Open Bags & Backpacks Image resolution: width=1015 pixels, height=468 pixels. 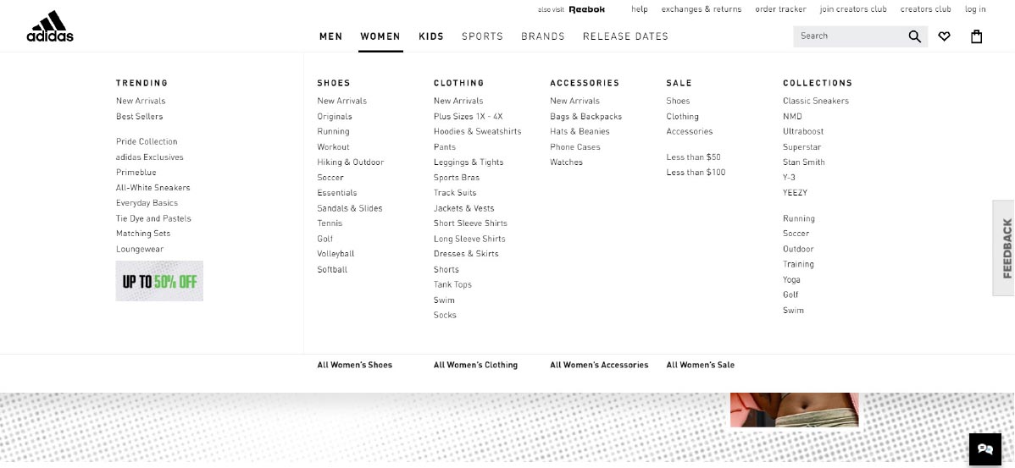point(585,116)
